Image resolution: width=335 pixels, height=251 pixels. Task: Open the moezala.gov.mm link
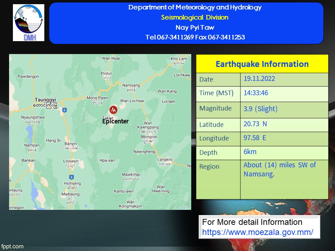point(258,232)
